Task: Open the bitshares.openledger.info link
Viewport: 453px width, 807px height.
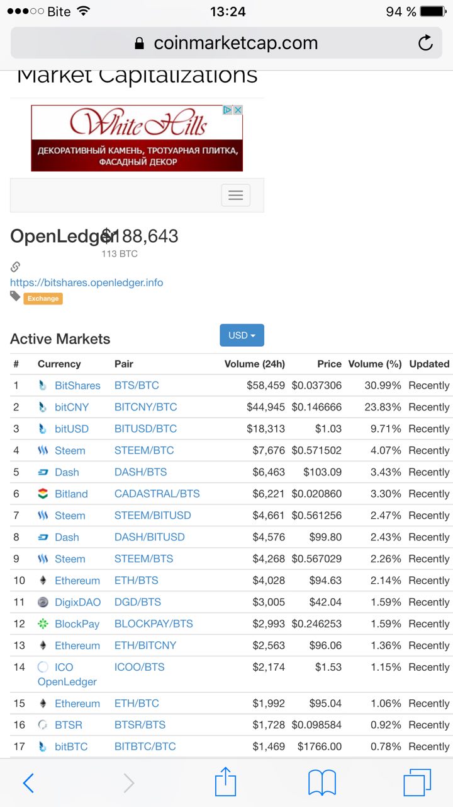Action: pos(86,282)
